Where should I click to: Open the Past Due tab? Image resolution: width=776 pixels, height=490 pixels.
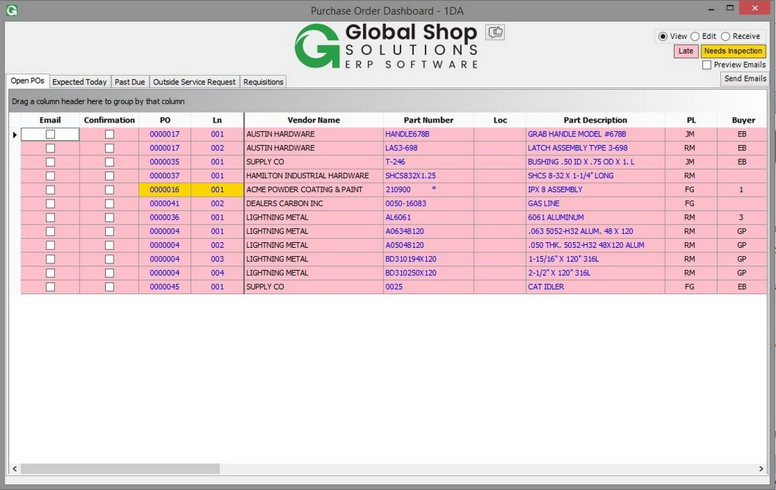click(129, 81)
